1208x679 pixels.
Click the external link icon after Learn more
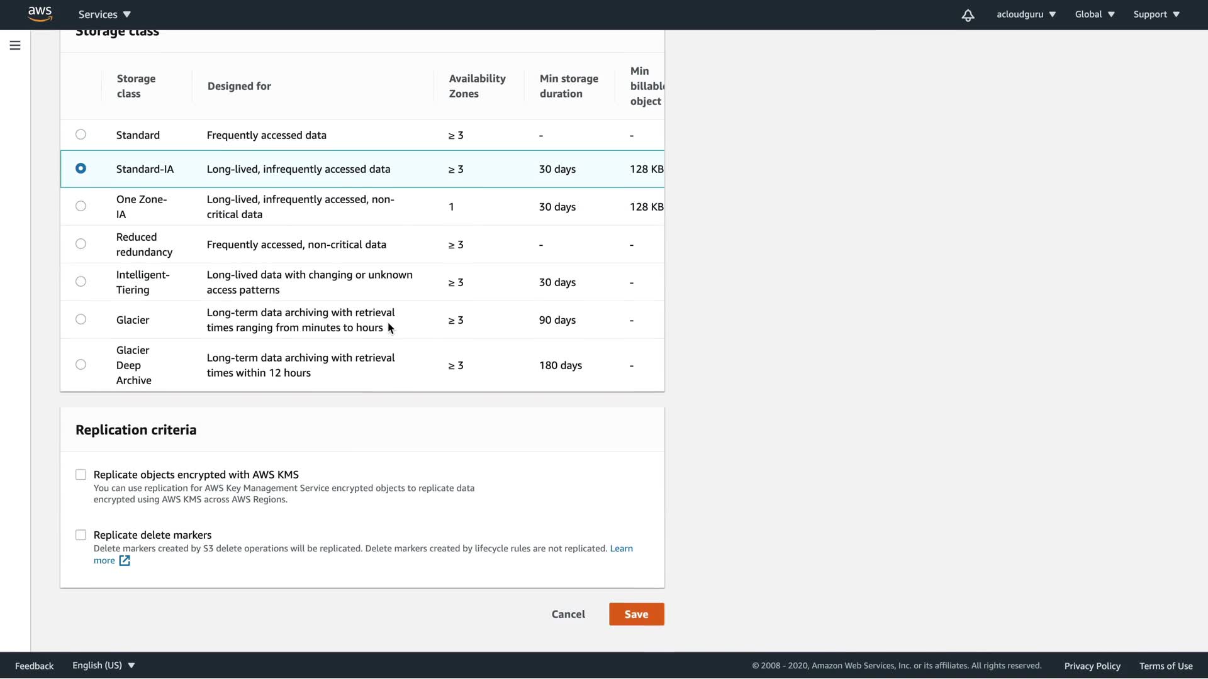coord(125,561)
